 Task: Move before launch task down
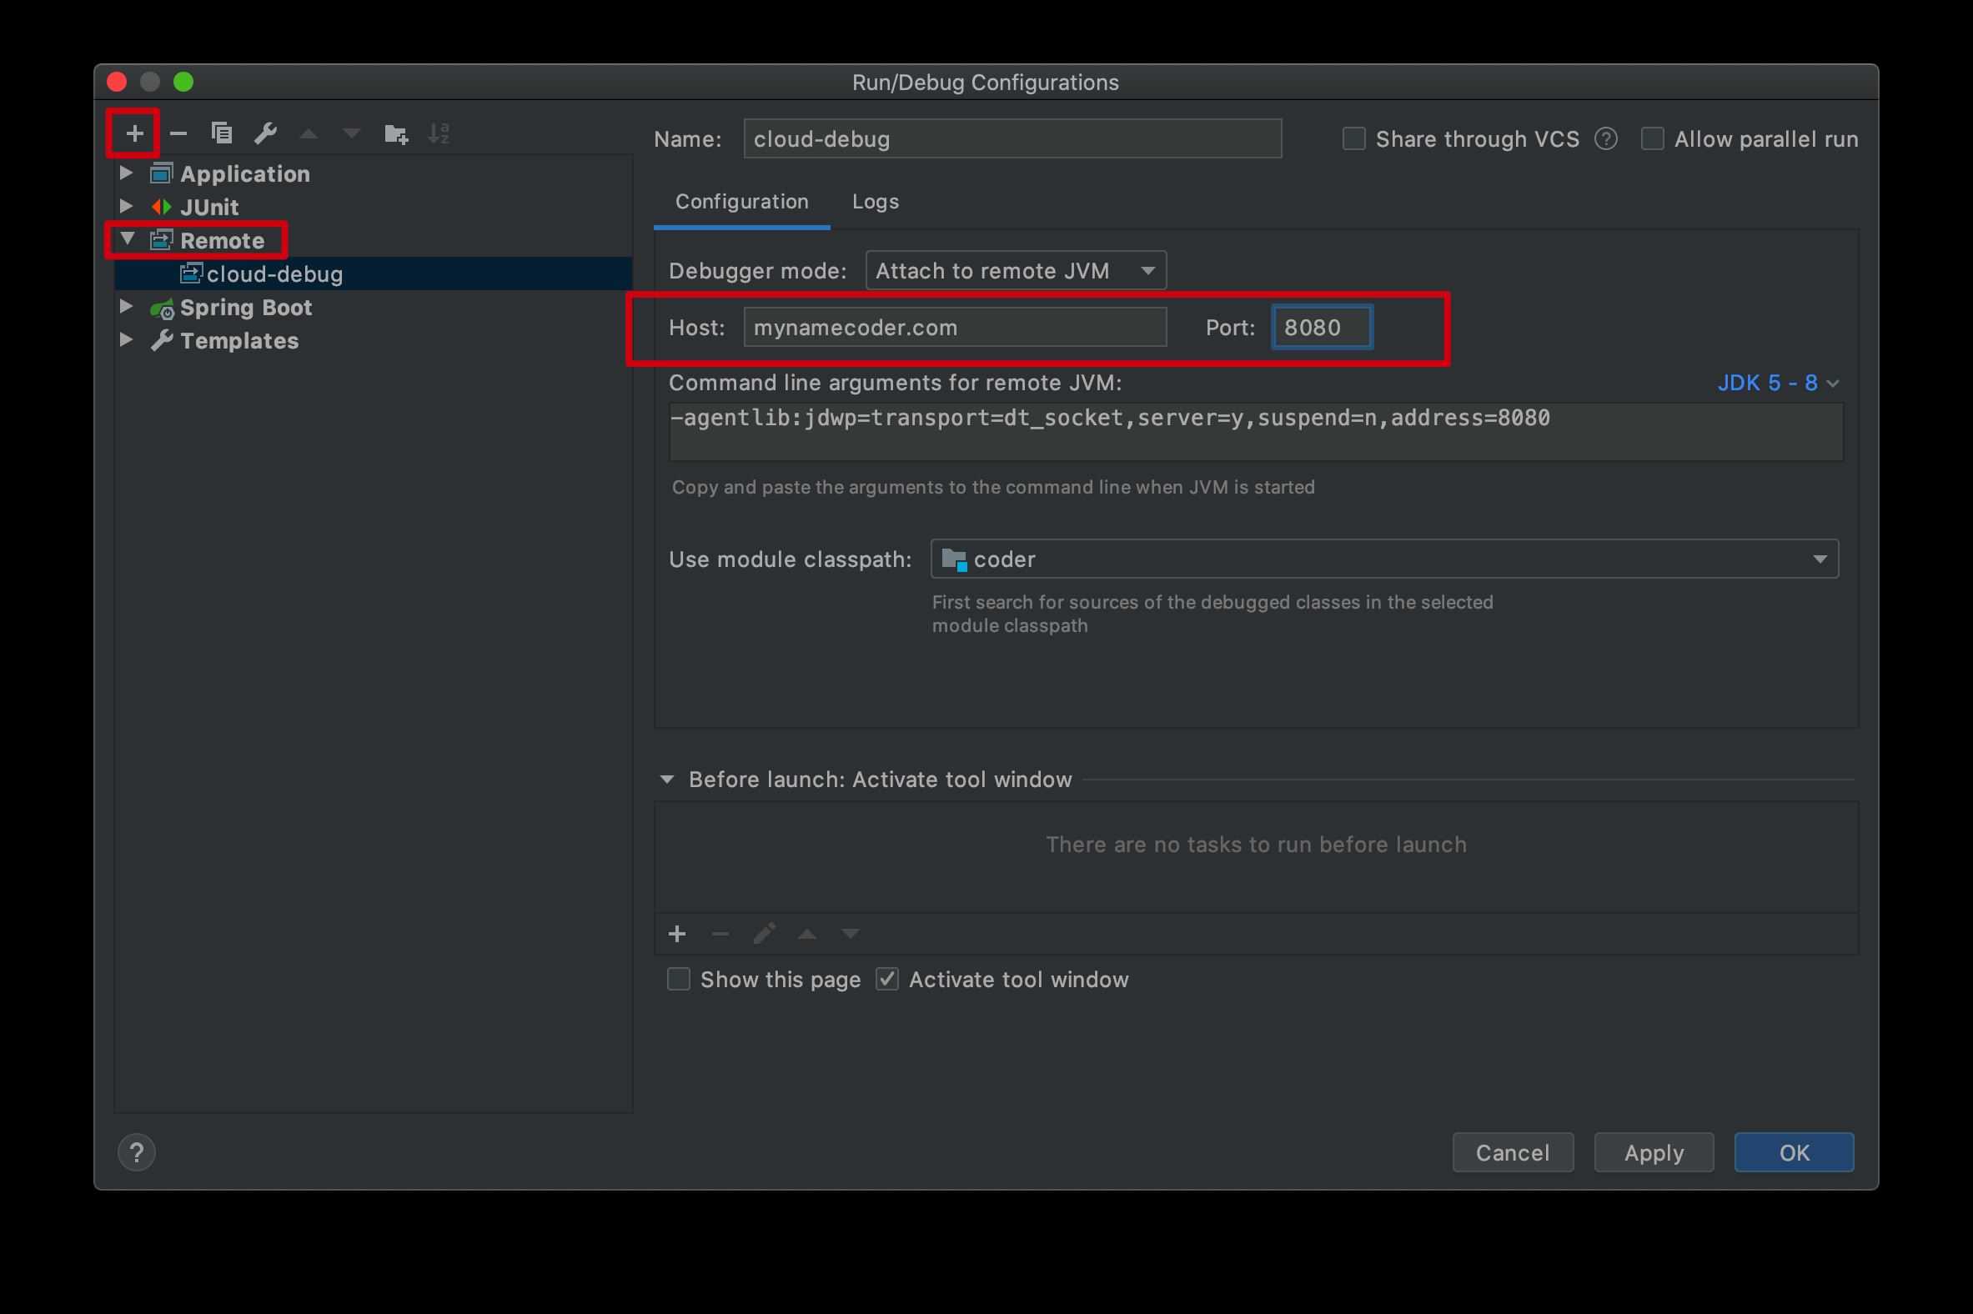pos(851,934)
